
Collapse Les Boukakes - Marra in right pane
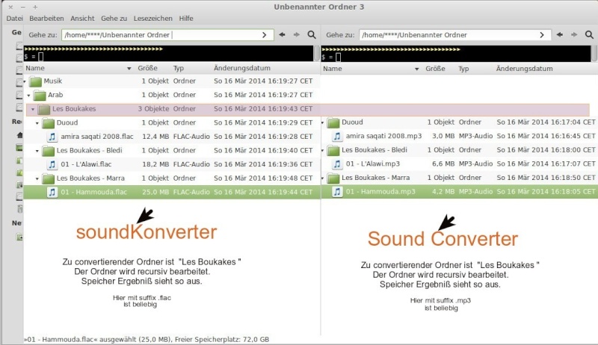(x=324, y=178)
